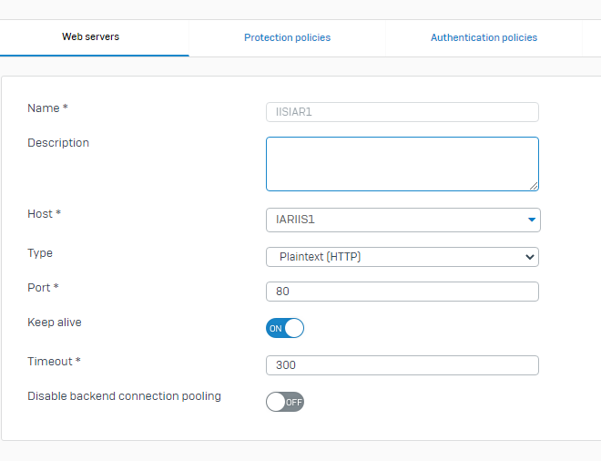The width and height of the screenshot is (601, 461).
Task: Open the Protection policies tab
Action: point(287,37)
